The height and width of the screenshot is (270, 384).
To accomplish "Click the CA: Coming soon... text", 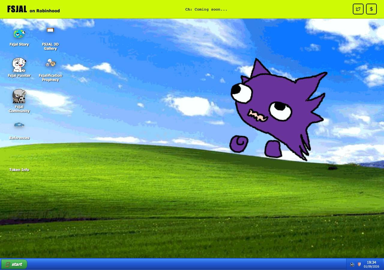I will [x=206, y=9].
